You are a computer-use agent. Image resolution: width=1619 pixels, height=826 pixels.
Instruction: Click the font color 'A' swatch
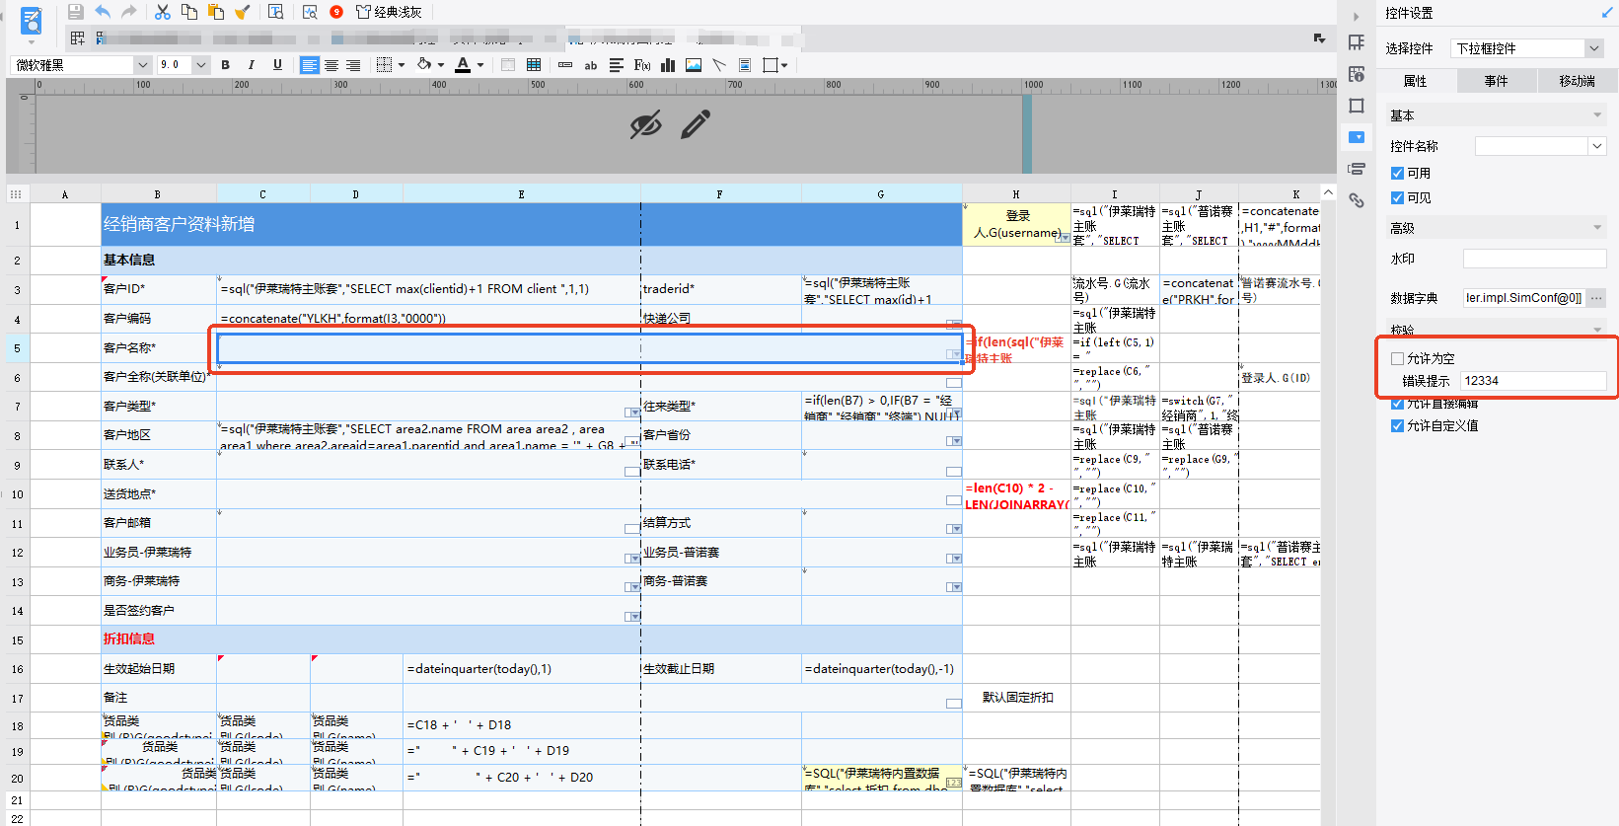click(463, 65)
